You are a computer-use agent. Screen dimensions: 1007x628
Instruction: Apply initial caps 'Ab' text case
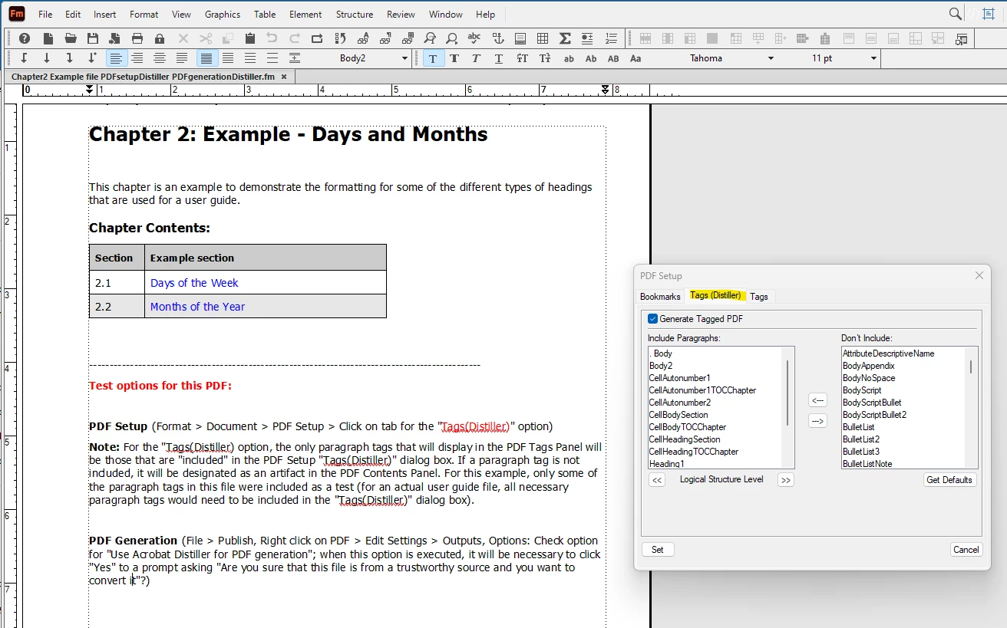(591, 58)
